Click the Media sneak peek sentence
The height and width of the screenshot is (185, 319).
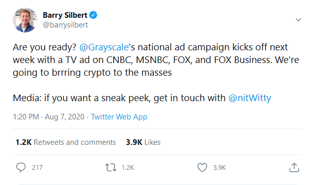142,98
